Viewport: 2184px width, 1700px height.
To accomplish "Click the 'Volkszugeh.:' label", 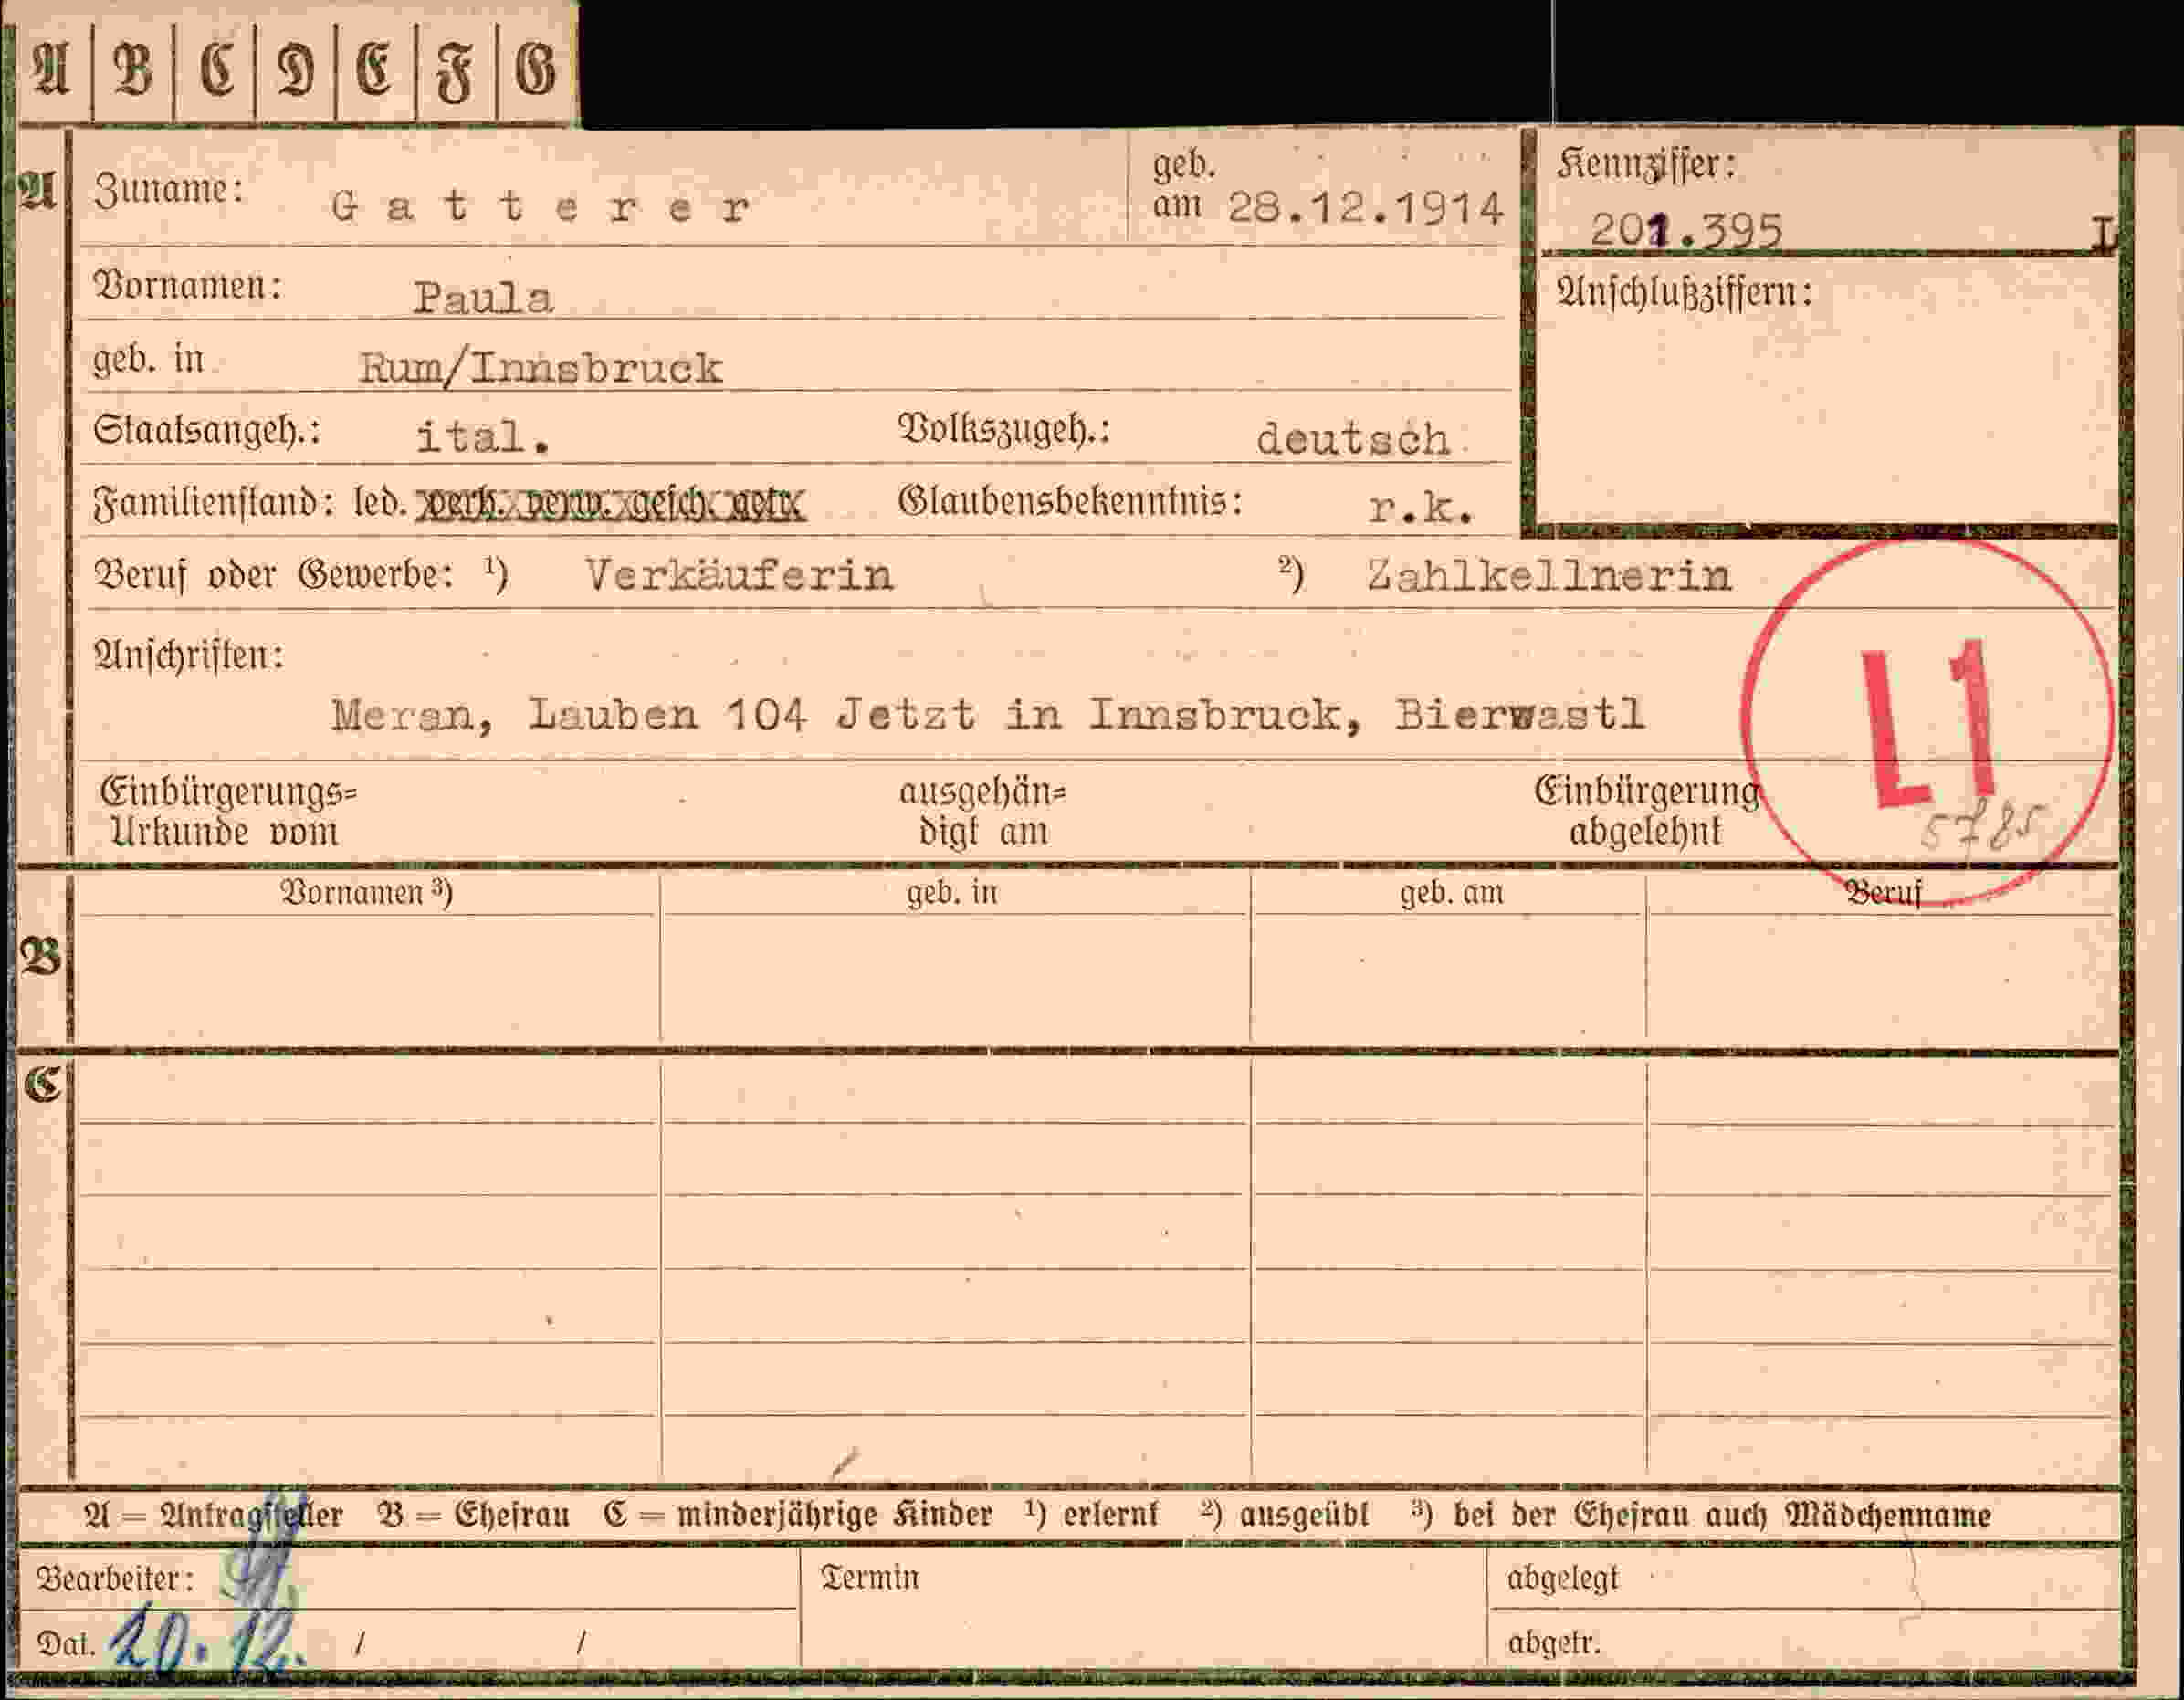I will tap(1004, 429).
